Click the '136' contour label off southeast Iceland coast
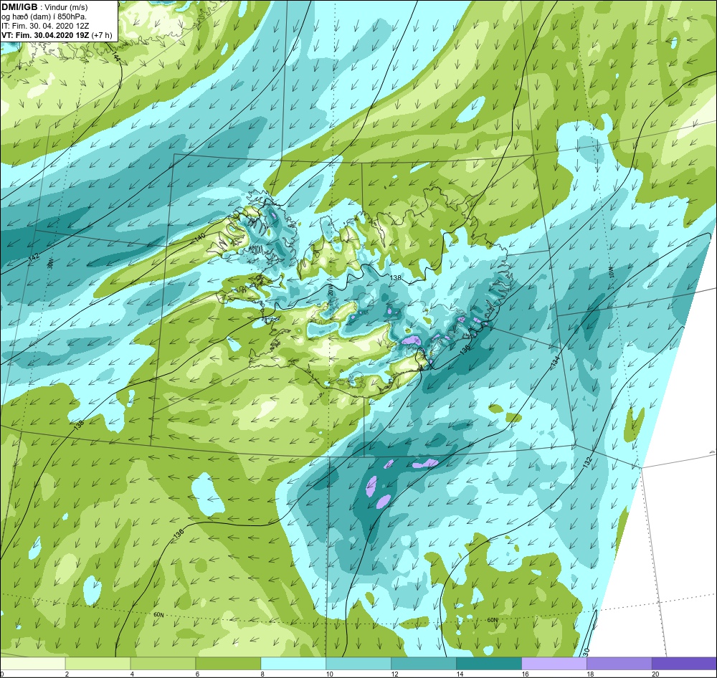717x678 pixels. [x=465, y=350]
